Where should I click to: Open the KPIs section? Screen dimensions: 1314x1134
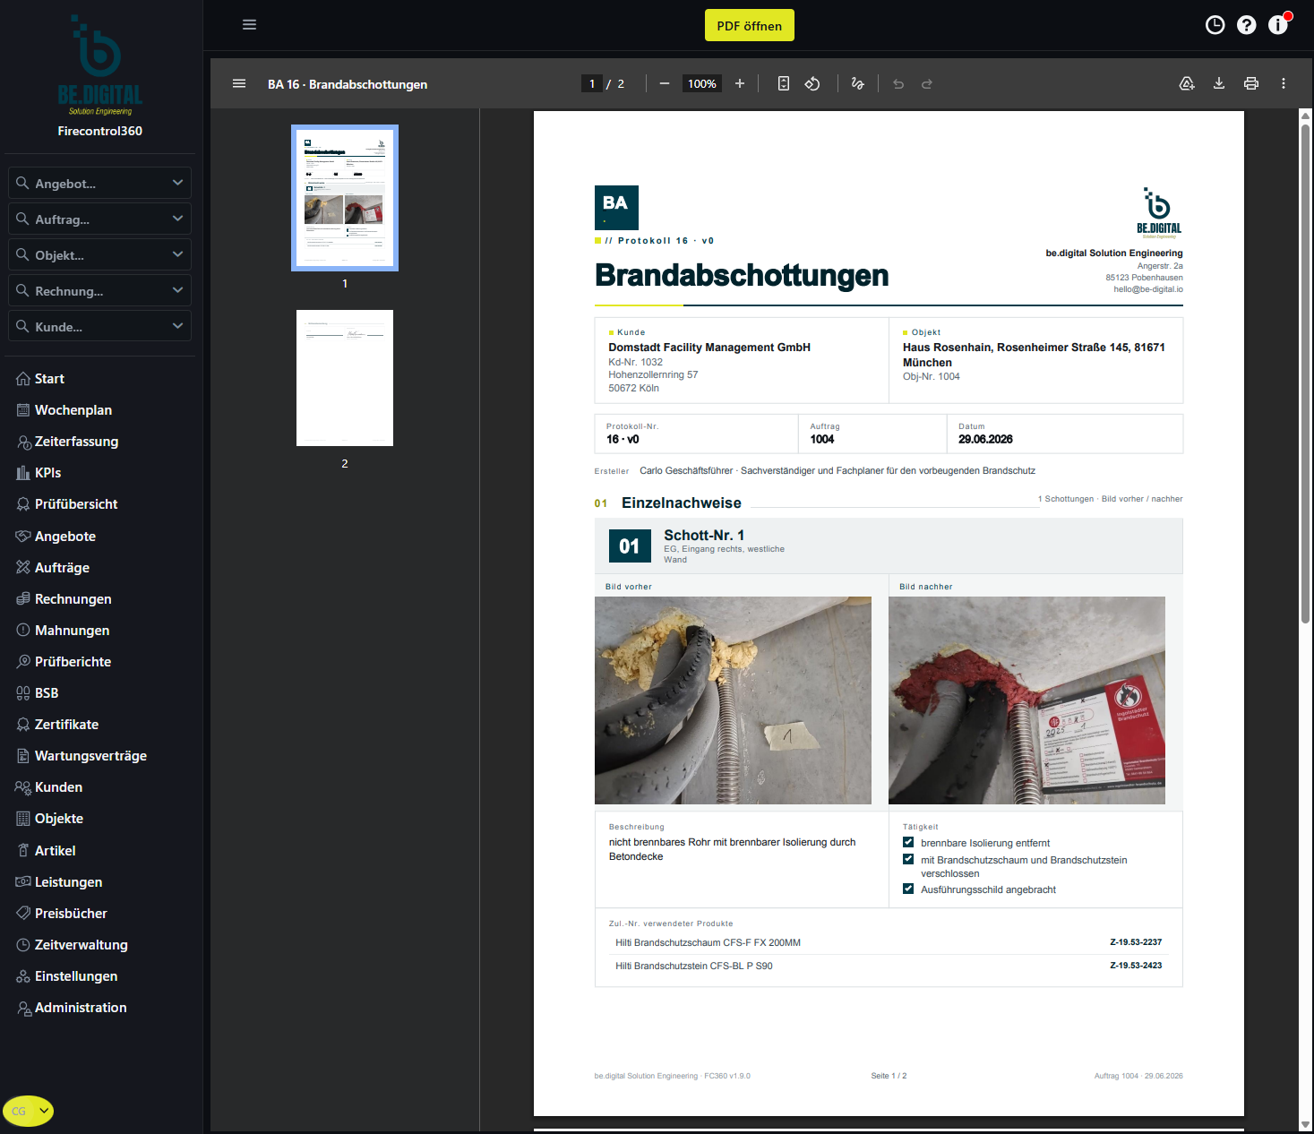pos(47,473)
